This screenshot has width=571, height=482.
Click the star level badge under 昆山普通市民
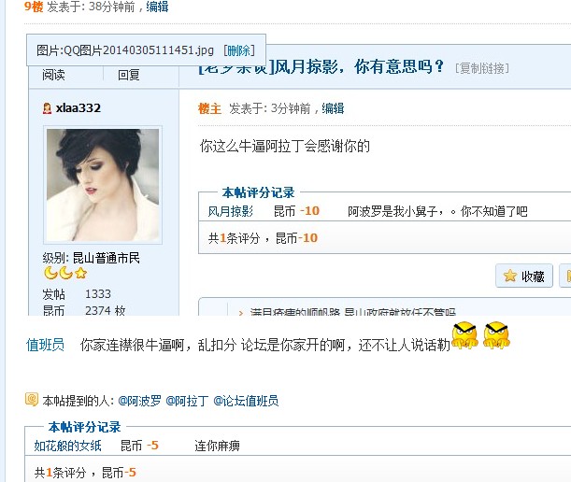(81, 273)
